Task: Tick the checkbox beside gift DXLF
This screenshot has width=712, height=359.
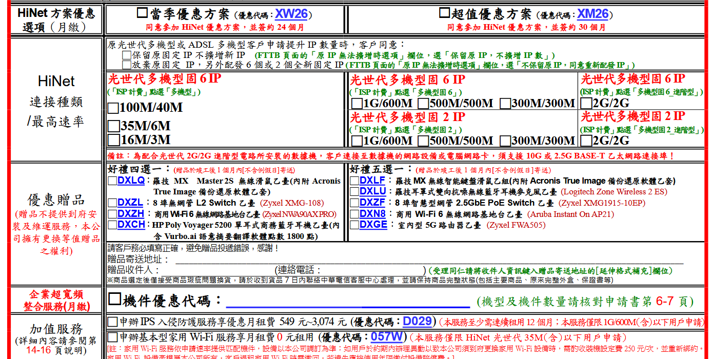Action: (x=354, y=181)
